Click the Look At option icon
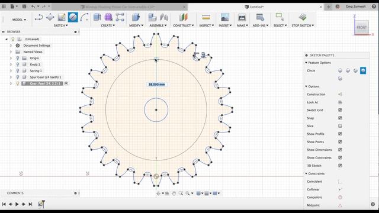The image size is (379, 213). (x=340, y=102)
